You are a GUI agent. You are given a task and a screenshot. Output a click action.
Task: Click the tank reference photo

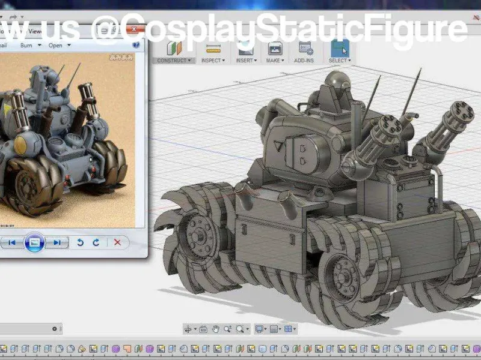(67, 140)
